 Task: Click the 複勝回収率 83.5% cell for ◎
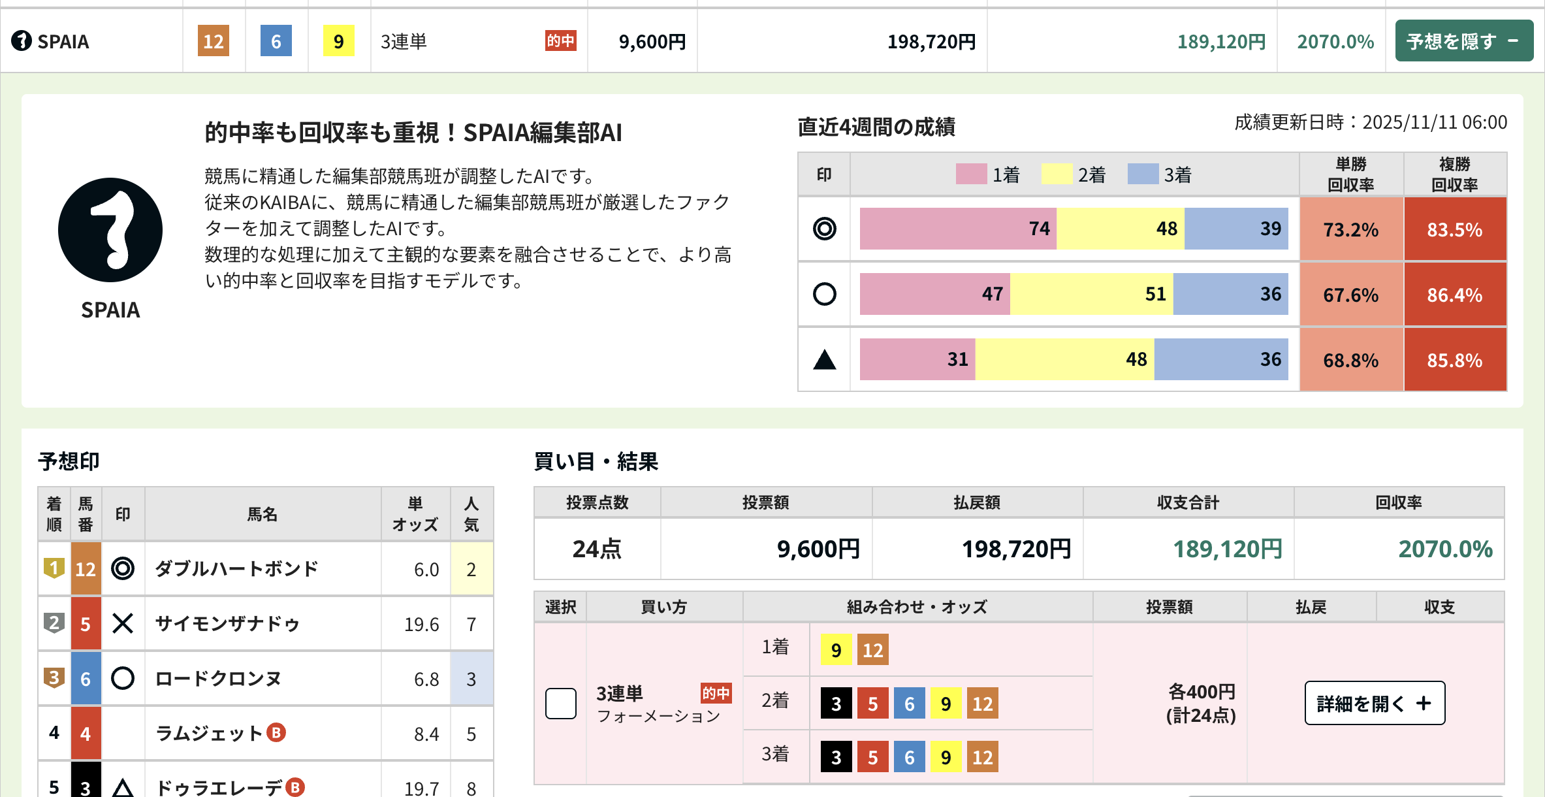tap(1455, 229)
